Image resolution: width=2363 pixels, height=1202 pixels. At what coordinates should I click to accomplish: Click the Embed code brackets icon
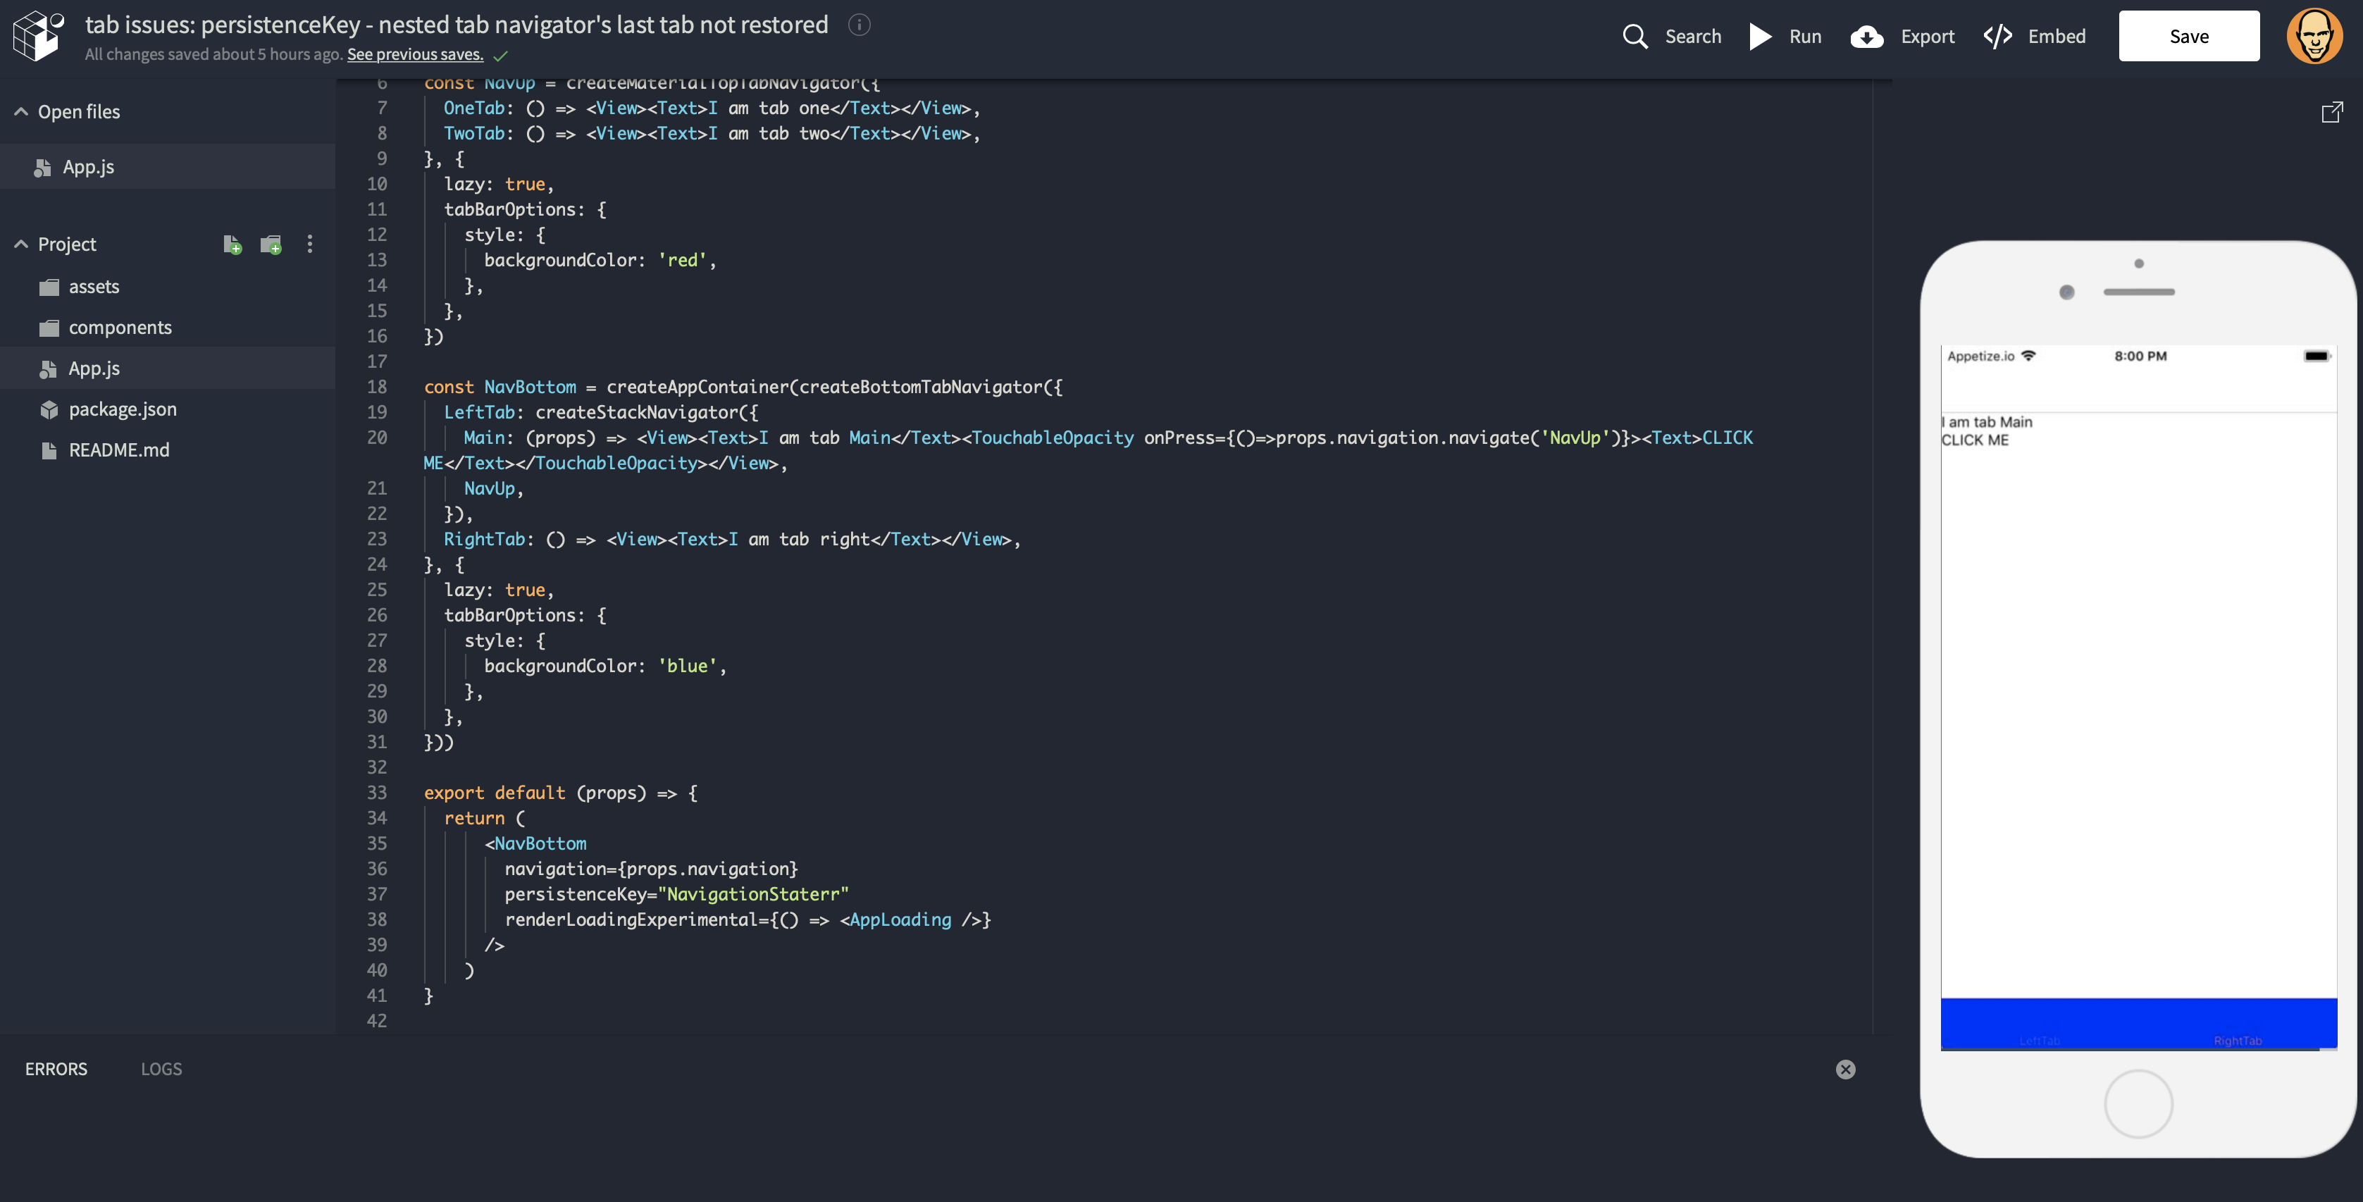pyautogui.click(x=1997, y=36)
